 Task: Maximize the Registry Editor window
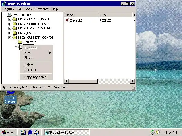click(127, 4)
